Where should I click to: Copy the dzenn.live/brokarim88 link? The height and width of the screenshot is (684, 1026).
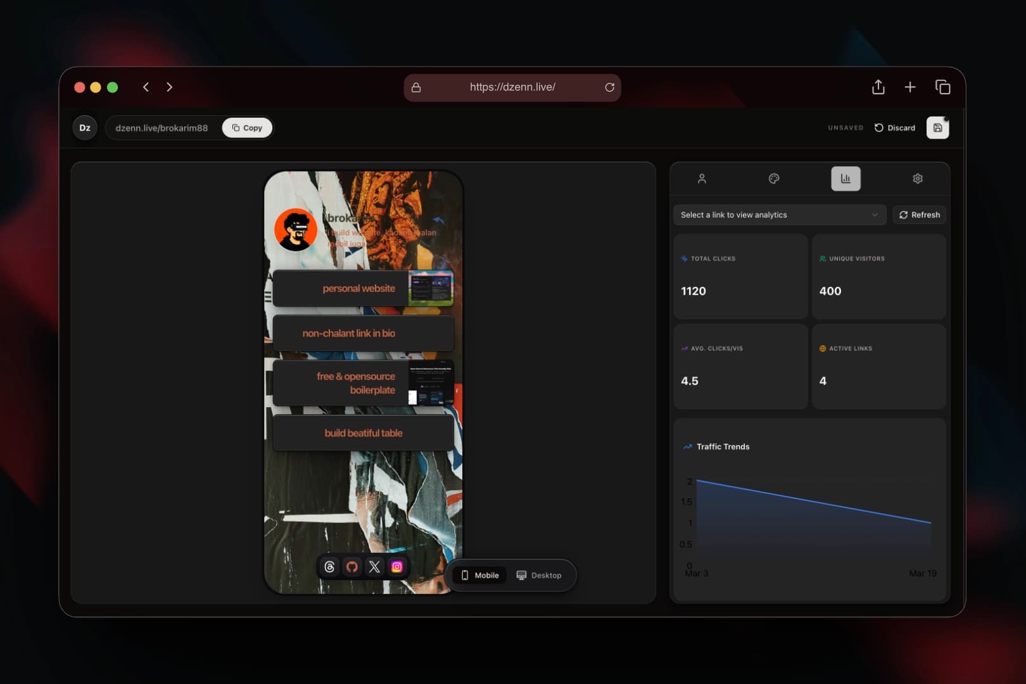[247, 128]
